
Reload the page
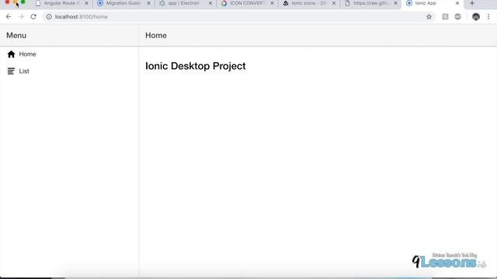coord(33,17)
